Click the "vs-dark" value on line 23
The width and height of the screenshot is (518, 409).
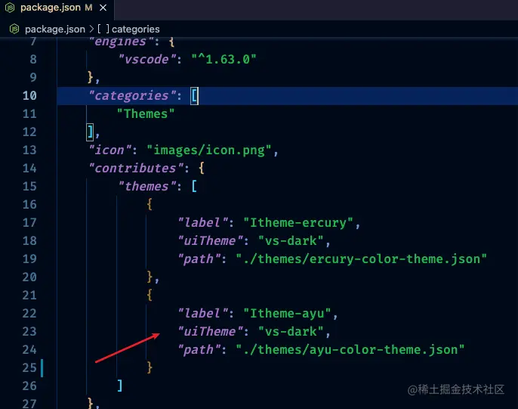tap(291, 331)
